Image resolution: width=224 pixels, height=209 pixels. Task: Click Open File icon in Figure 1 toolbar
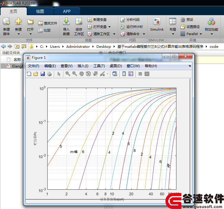coord(36,74)
